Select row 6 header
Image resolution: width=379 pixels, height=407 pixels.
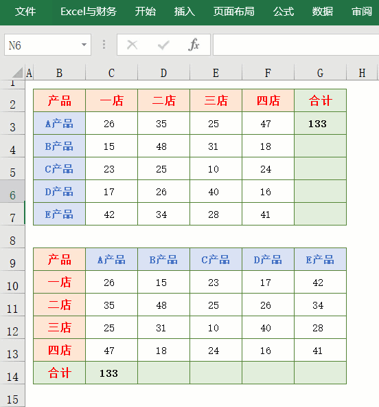pos(12,192)
